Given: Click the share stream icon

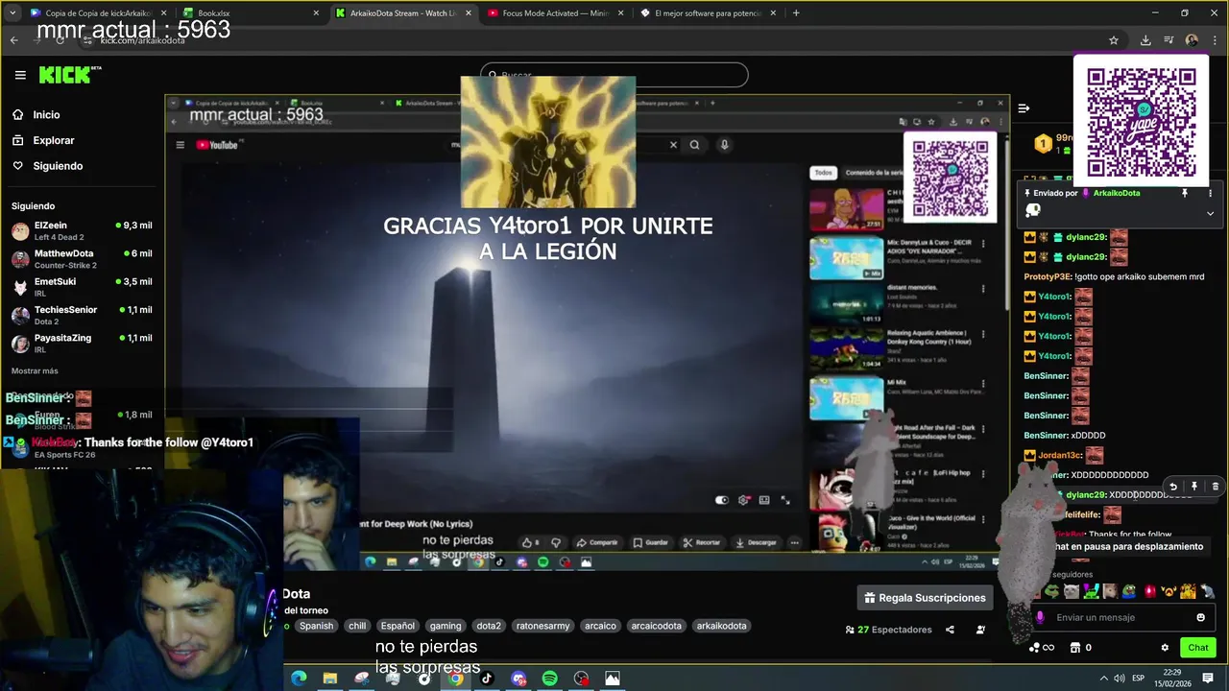Looking at the screenshot, I should [950, 630].
